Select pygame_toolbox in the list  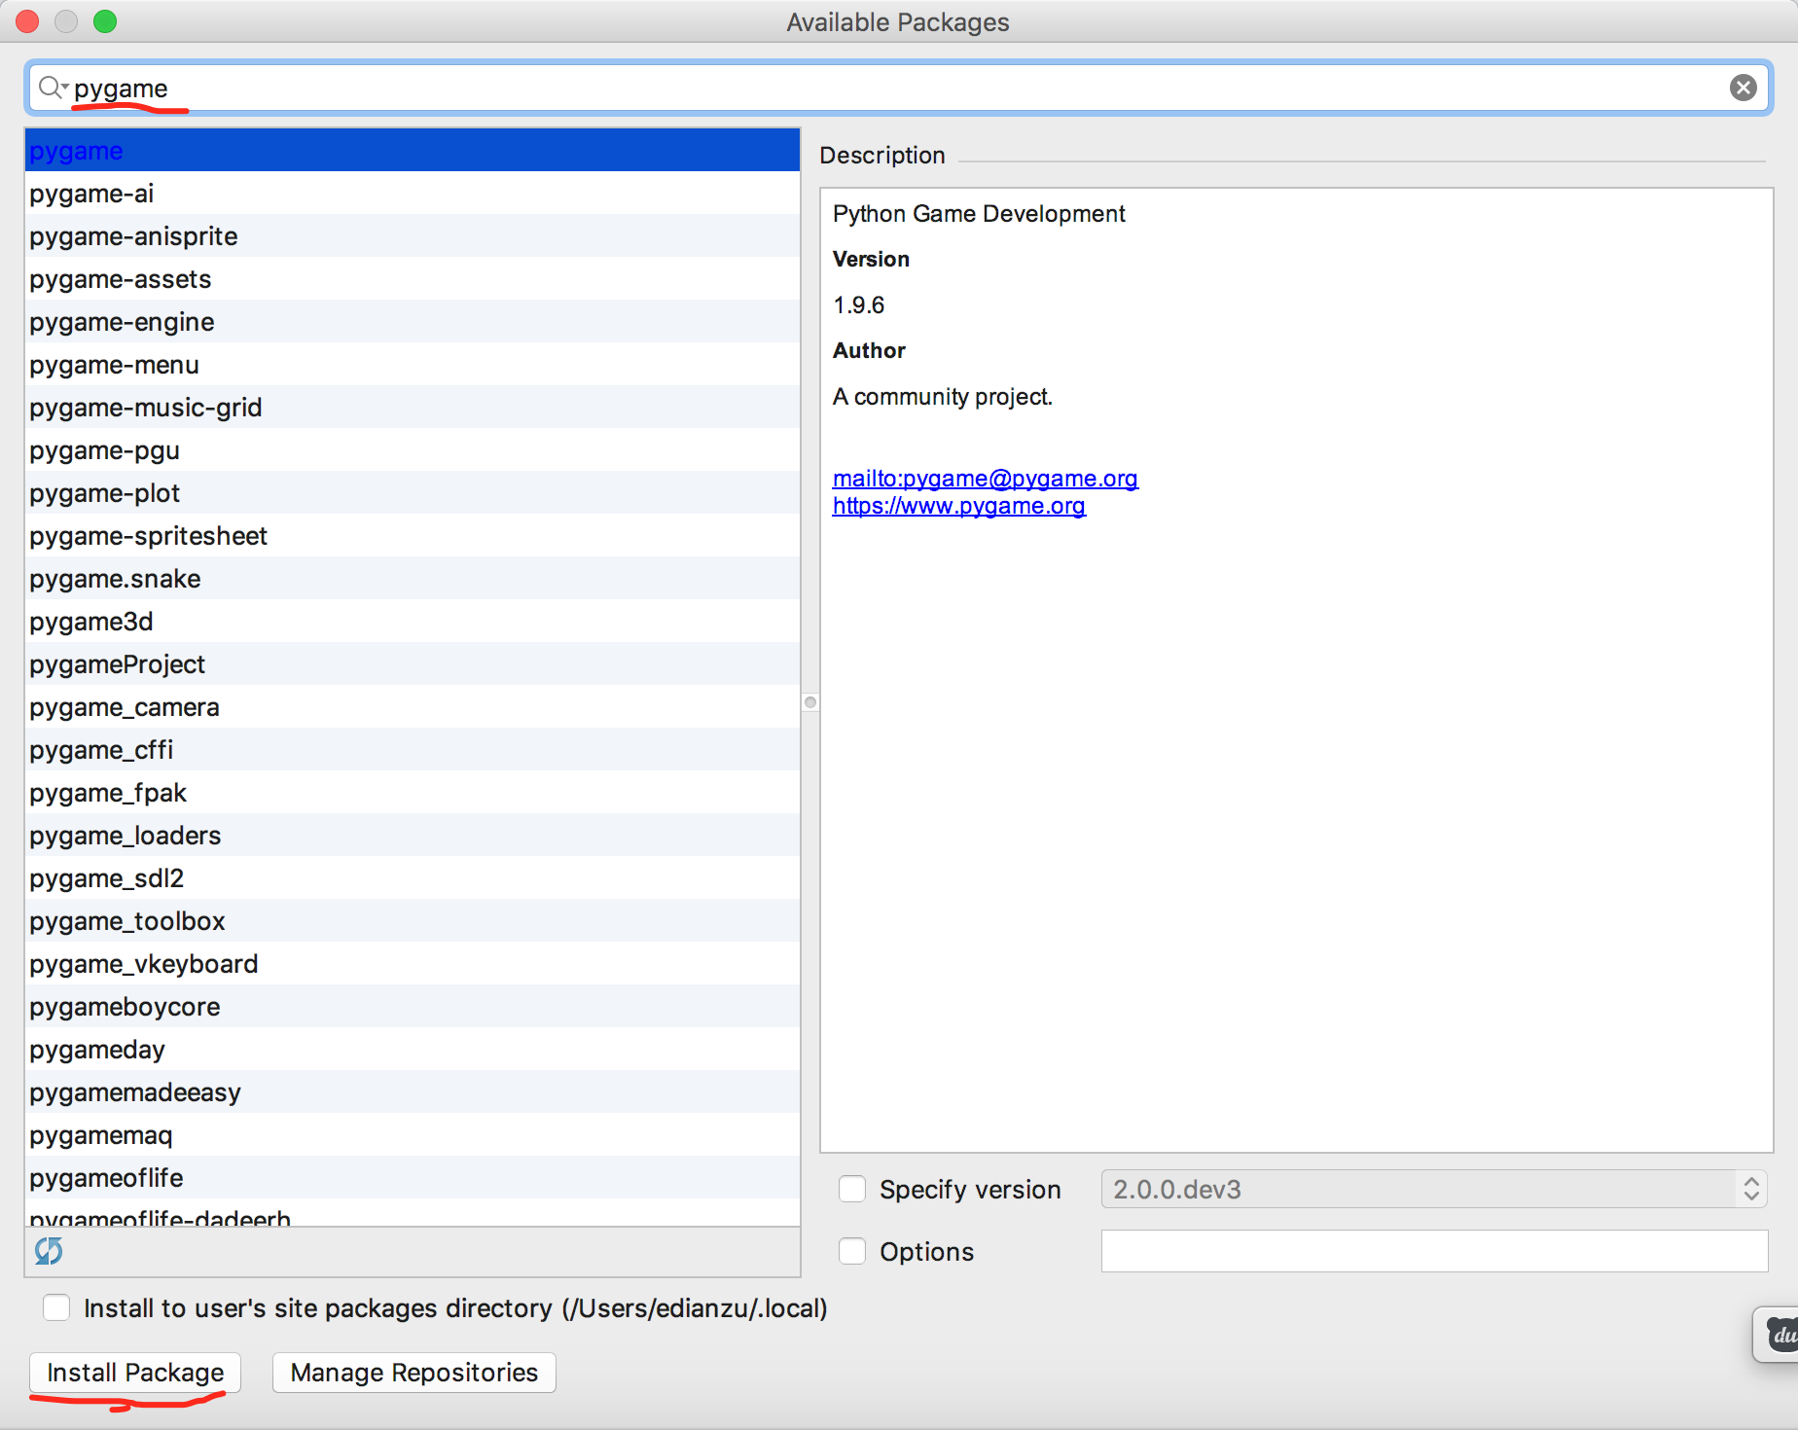(413, 921)
